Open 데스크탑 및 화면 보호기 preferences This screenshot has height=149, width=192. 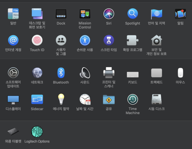pos(37,14)
